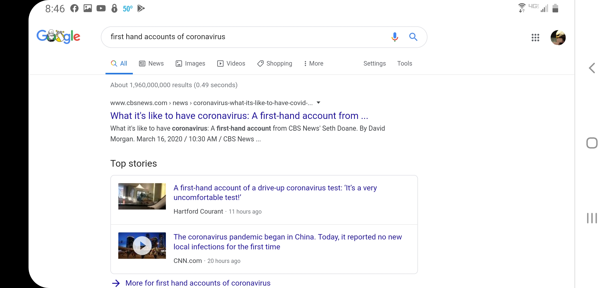Open the Google apps grid

535,38
